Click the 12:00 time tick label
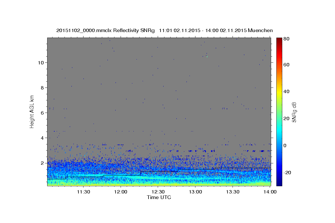 tap(121, 192)
